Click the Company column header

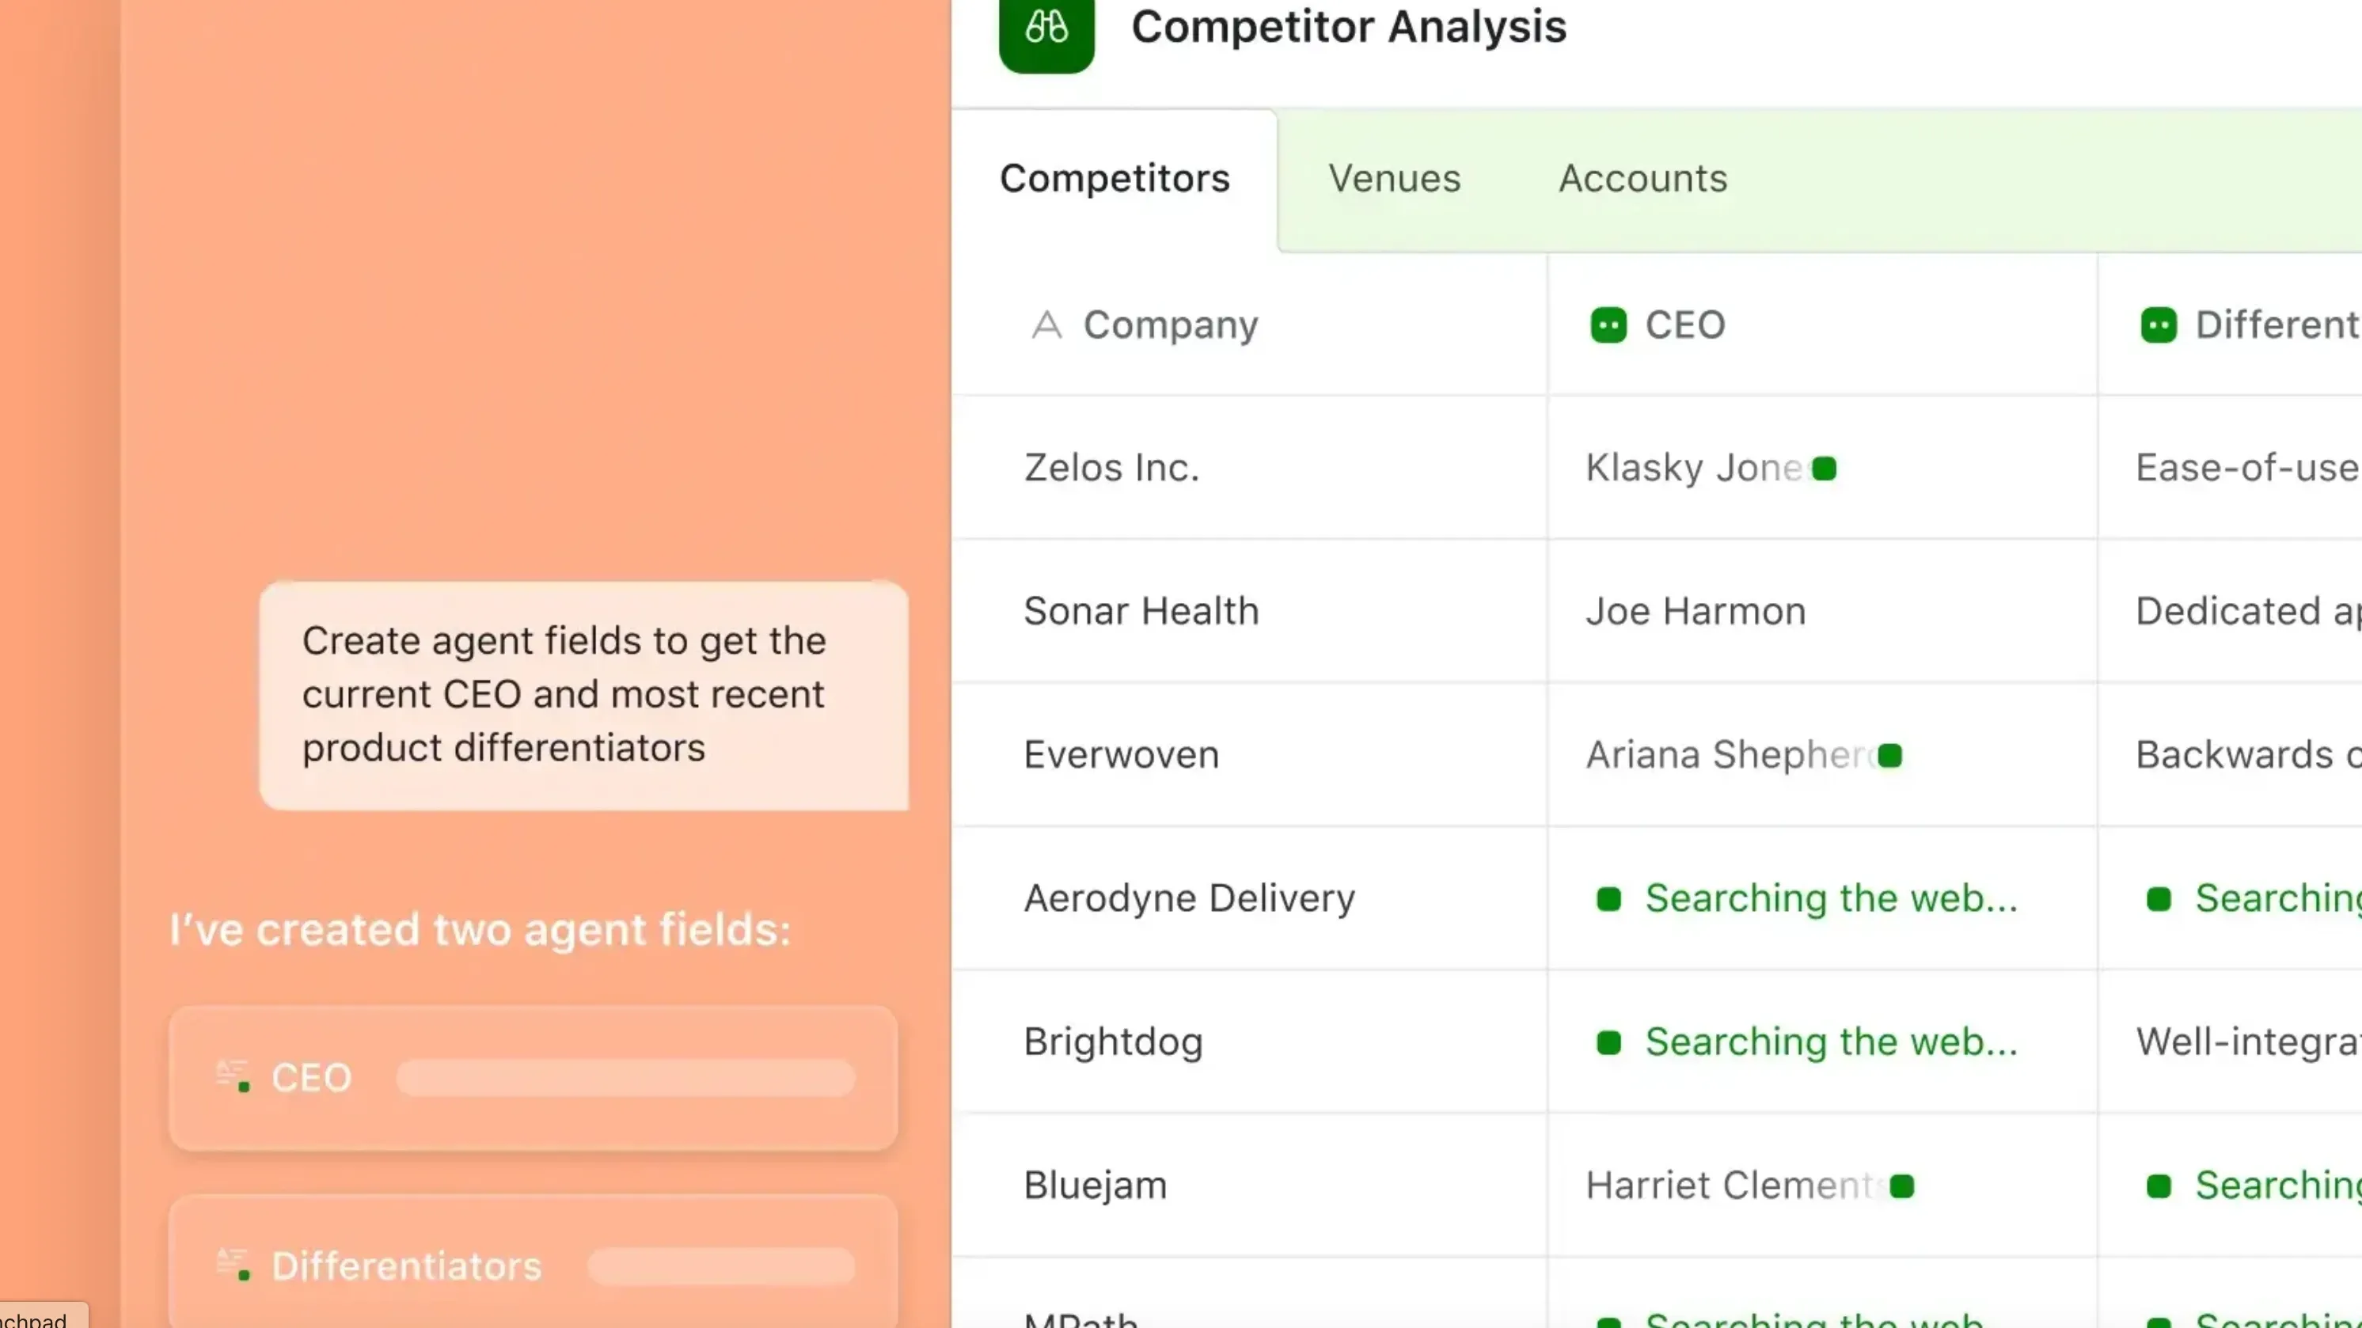(x=1170, y=325)
